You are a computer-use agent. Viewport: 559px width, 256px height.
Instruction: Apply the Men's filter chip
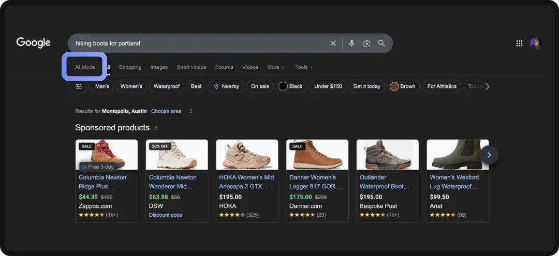[x=102, y=86]
